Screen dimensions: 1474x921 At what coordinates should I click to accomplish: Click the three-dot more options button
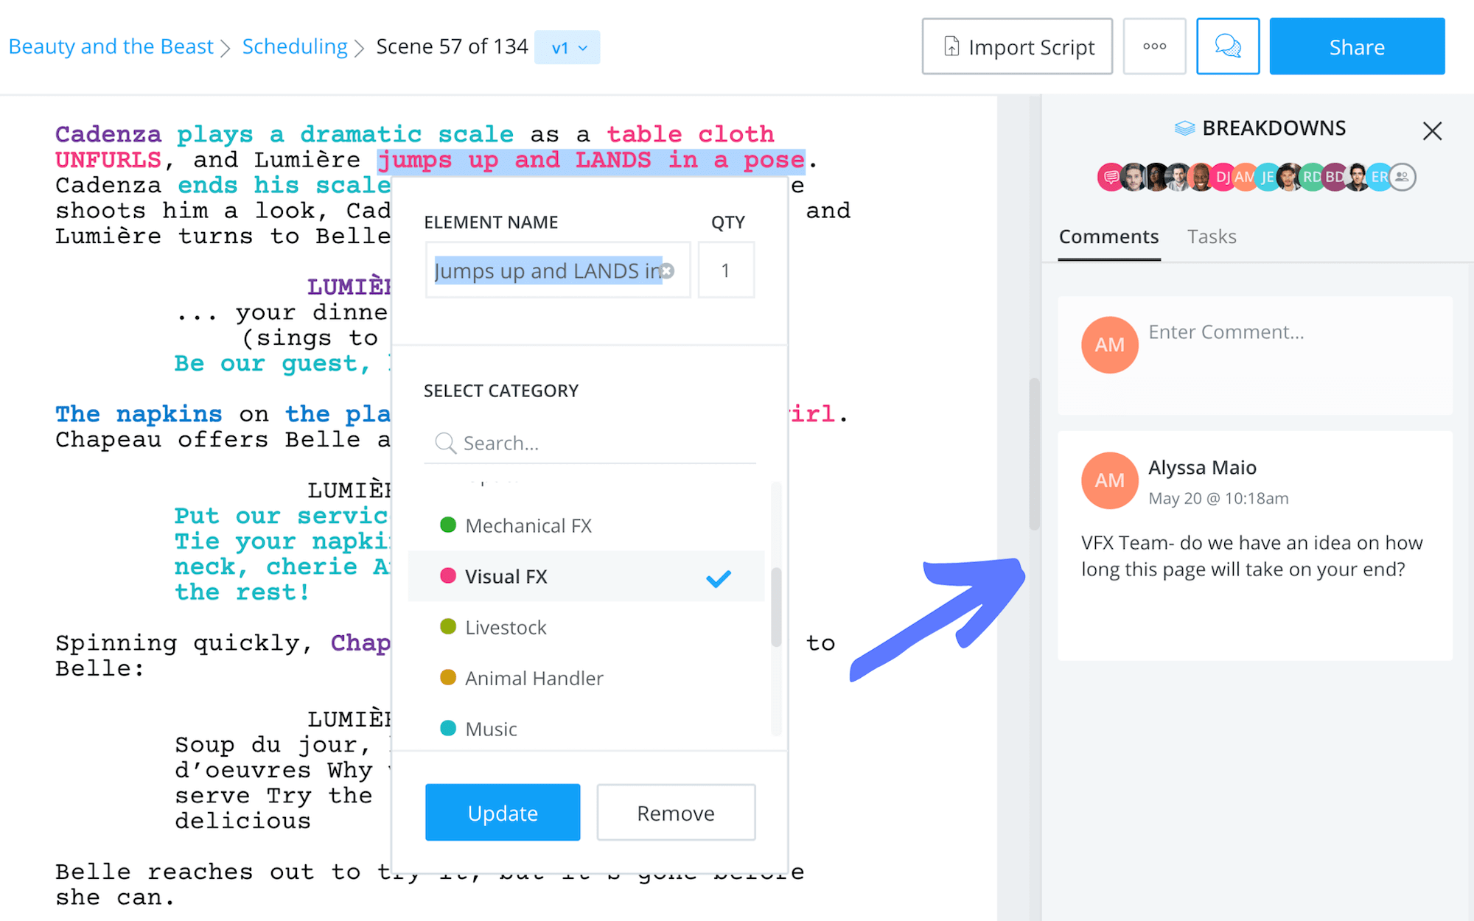point(1154,46)
